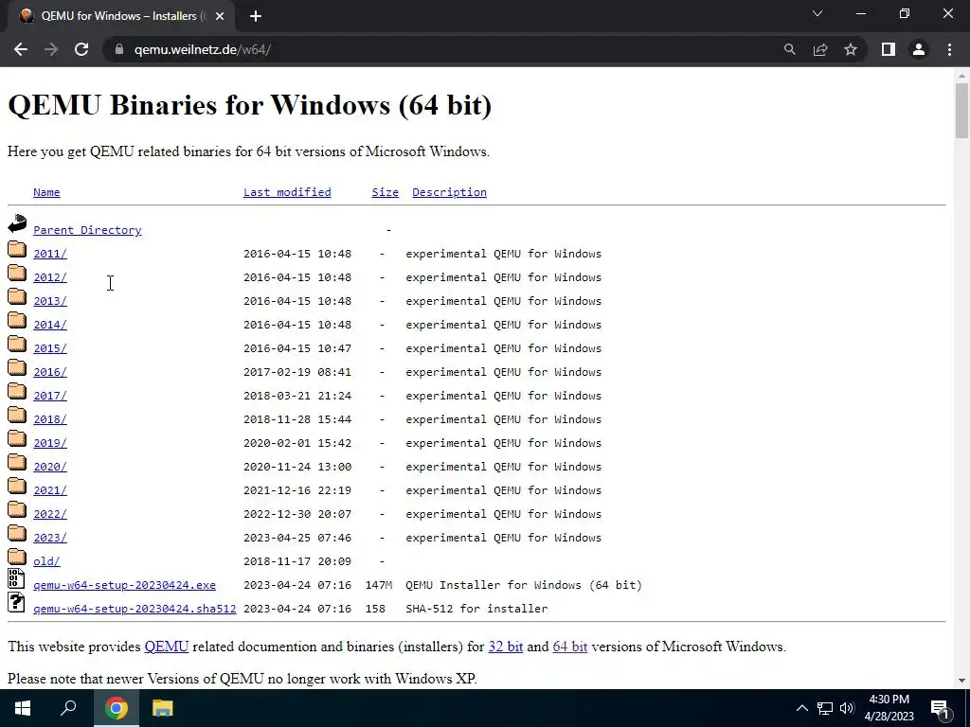
Task: Share this page via share icon
Action: pyautogui.click(x=820, y=49)
